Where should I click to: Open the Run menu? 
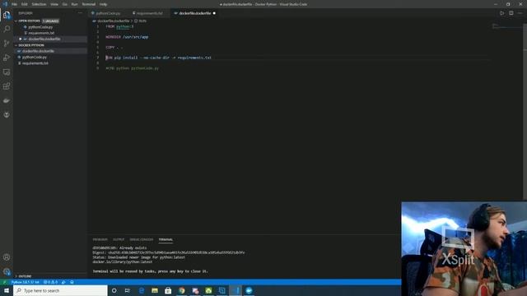pyautogui.click(x=75, y=4)
